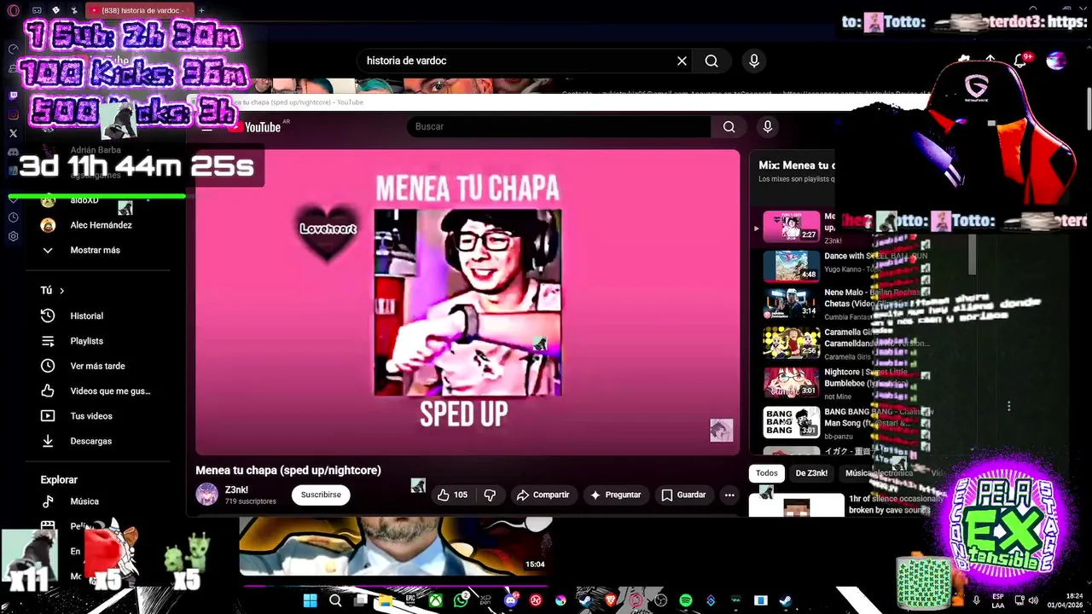Open YouTube notifications bell showing 9+
This screenshot has width=1092, height=614.
(1020, 61)
